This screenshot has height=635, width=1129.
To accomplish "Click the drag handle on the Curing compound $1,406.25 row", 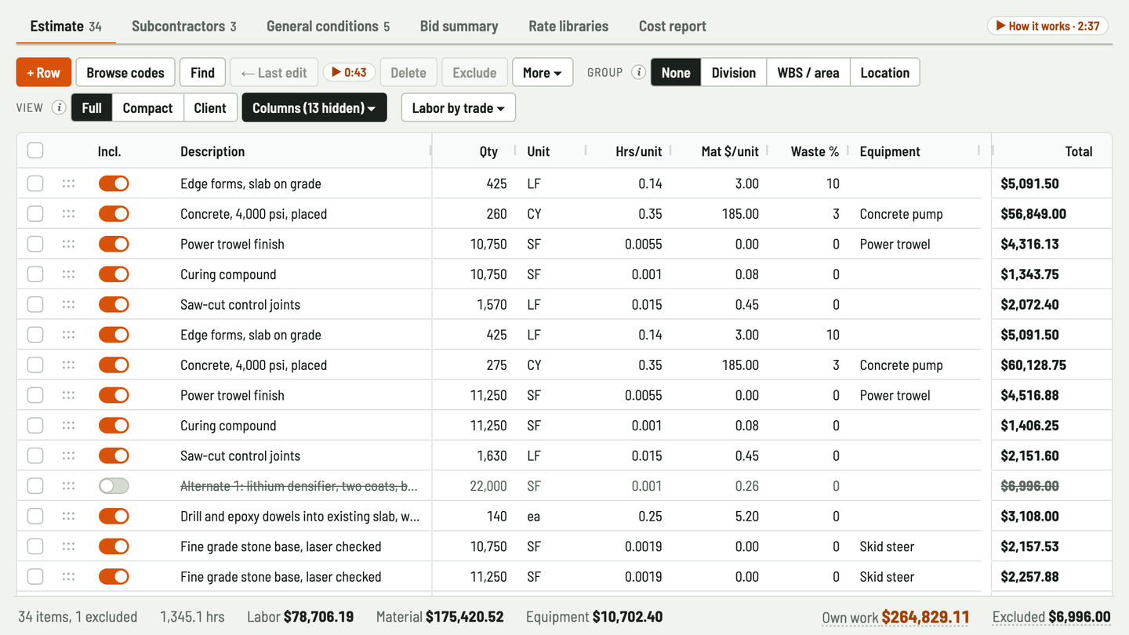I will [x=69, y=426].
